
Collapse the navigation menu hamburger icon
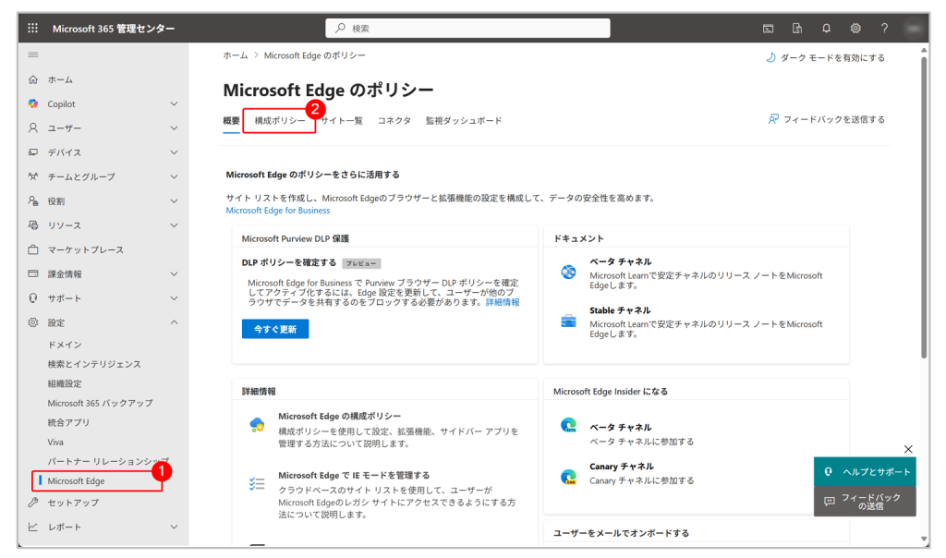pos(33,55)
